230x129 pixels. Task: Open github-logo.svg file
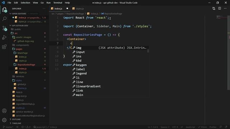point(26,41)
